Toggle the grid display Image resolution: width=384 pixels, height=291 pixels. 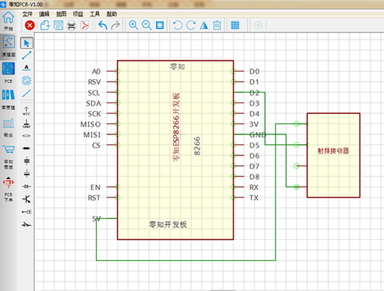point(235,25)
